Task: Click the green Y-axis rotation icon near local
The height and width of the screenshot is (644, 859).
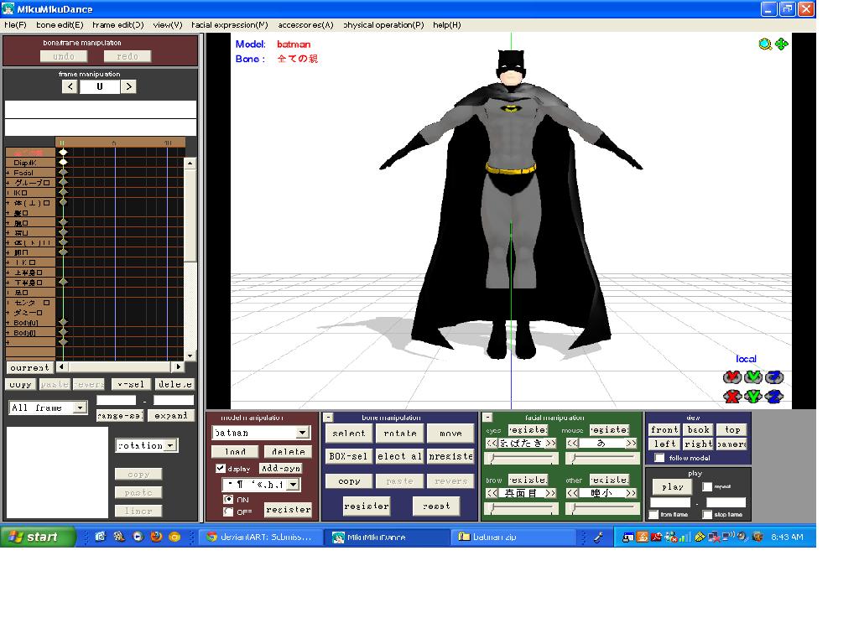Action: point(752,375)
